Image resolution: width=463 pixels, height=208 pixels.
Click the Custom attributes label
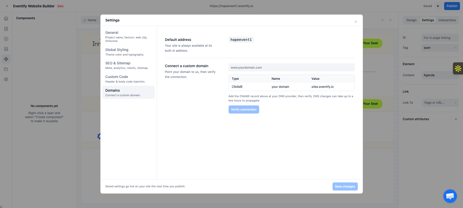click(416, 119)
